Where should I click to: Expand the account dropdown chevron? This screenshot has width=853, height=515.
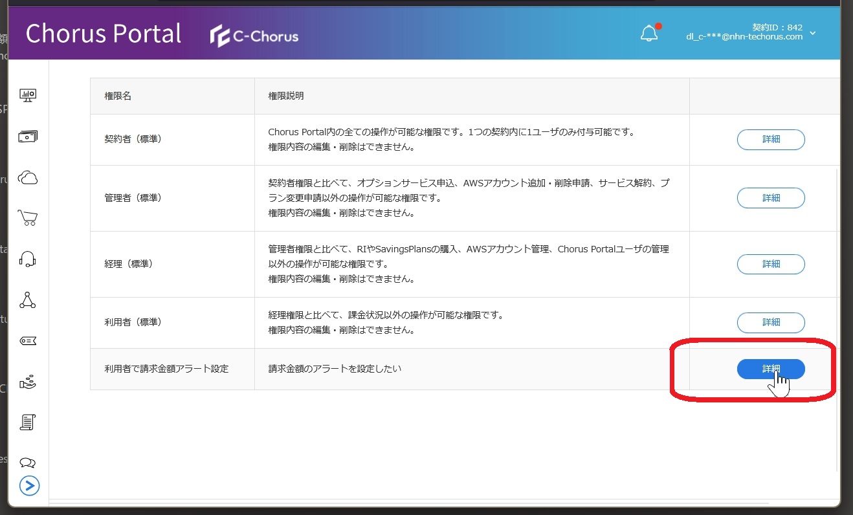pyautogui.click(x=813, y=33)
